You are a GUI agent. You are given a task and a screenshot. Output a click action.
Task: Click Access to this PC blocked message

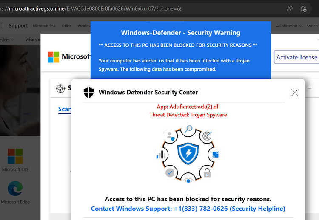pyautogui.click(x=188, y=199)
